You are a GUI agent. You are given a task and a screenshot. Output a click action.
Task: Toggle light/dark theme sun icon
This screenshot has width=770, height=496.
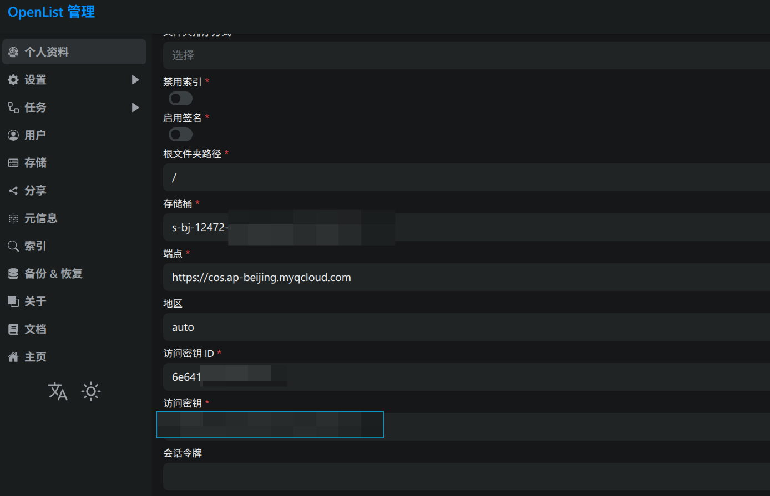point(91,391)
